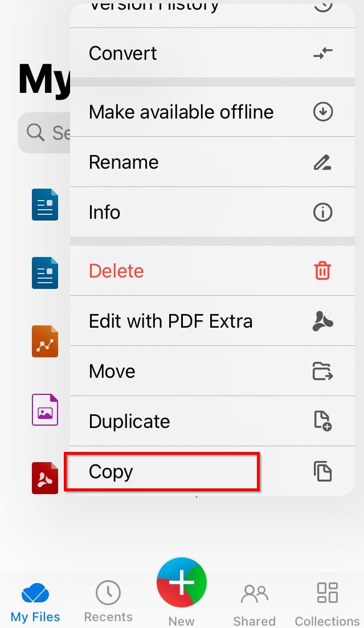
Task: Select Duplicate in the menu
Action: 212,421
